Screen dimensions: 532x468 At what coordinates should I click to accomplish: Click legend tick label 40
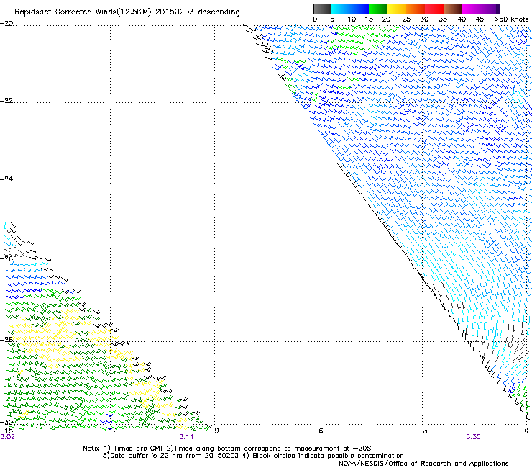[462, 19]
